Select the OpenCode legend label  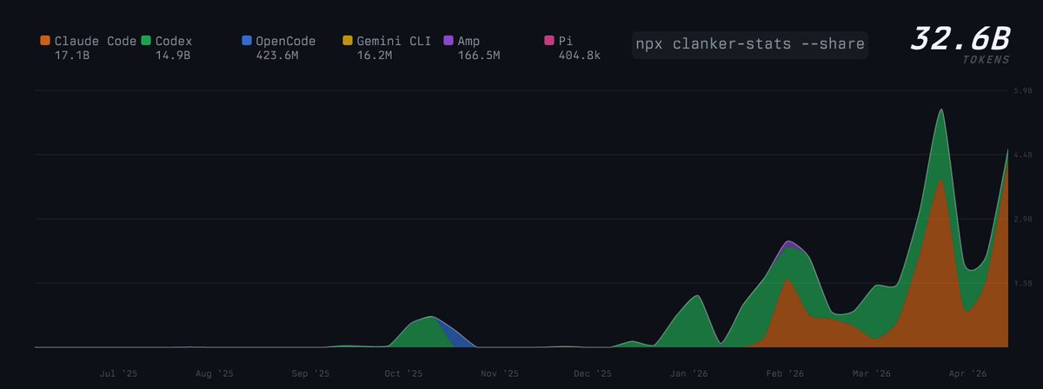[286, 41]
